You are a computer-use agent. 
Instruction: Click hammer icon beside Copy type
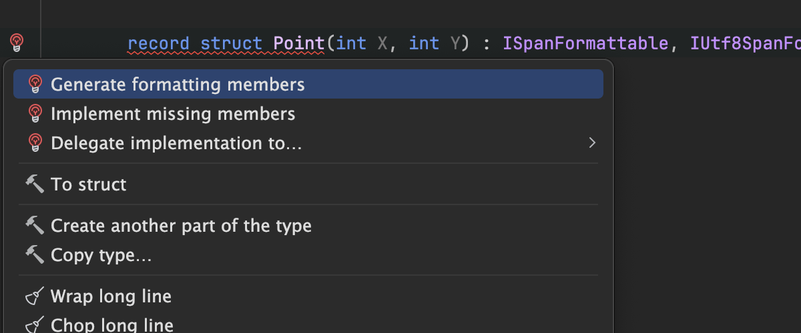pos(35,255)
